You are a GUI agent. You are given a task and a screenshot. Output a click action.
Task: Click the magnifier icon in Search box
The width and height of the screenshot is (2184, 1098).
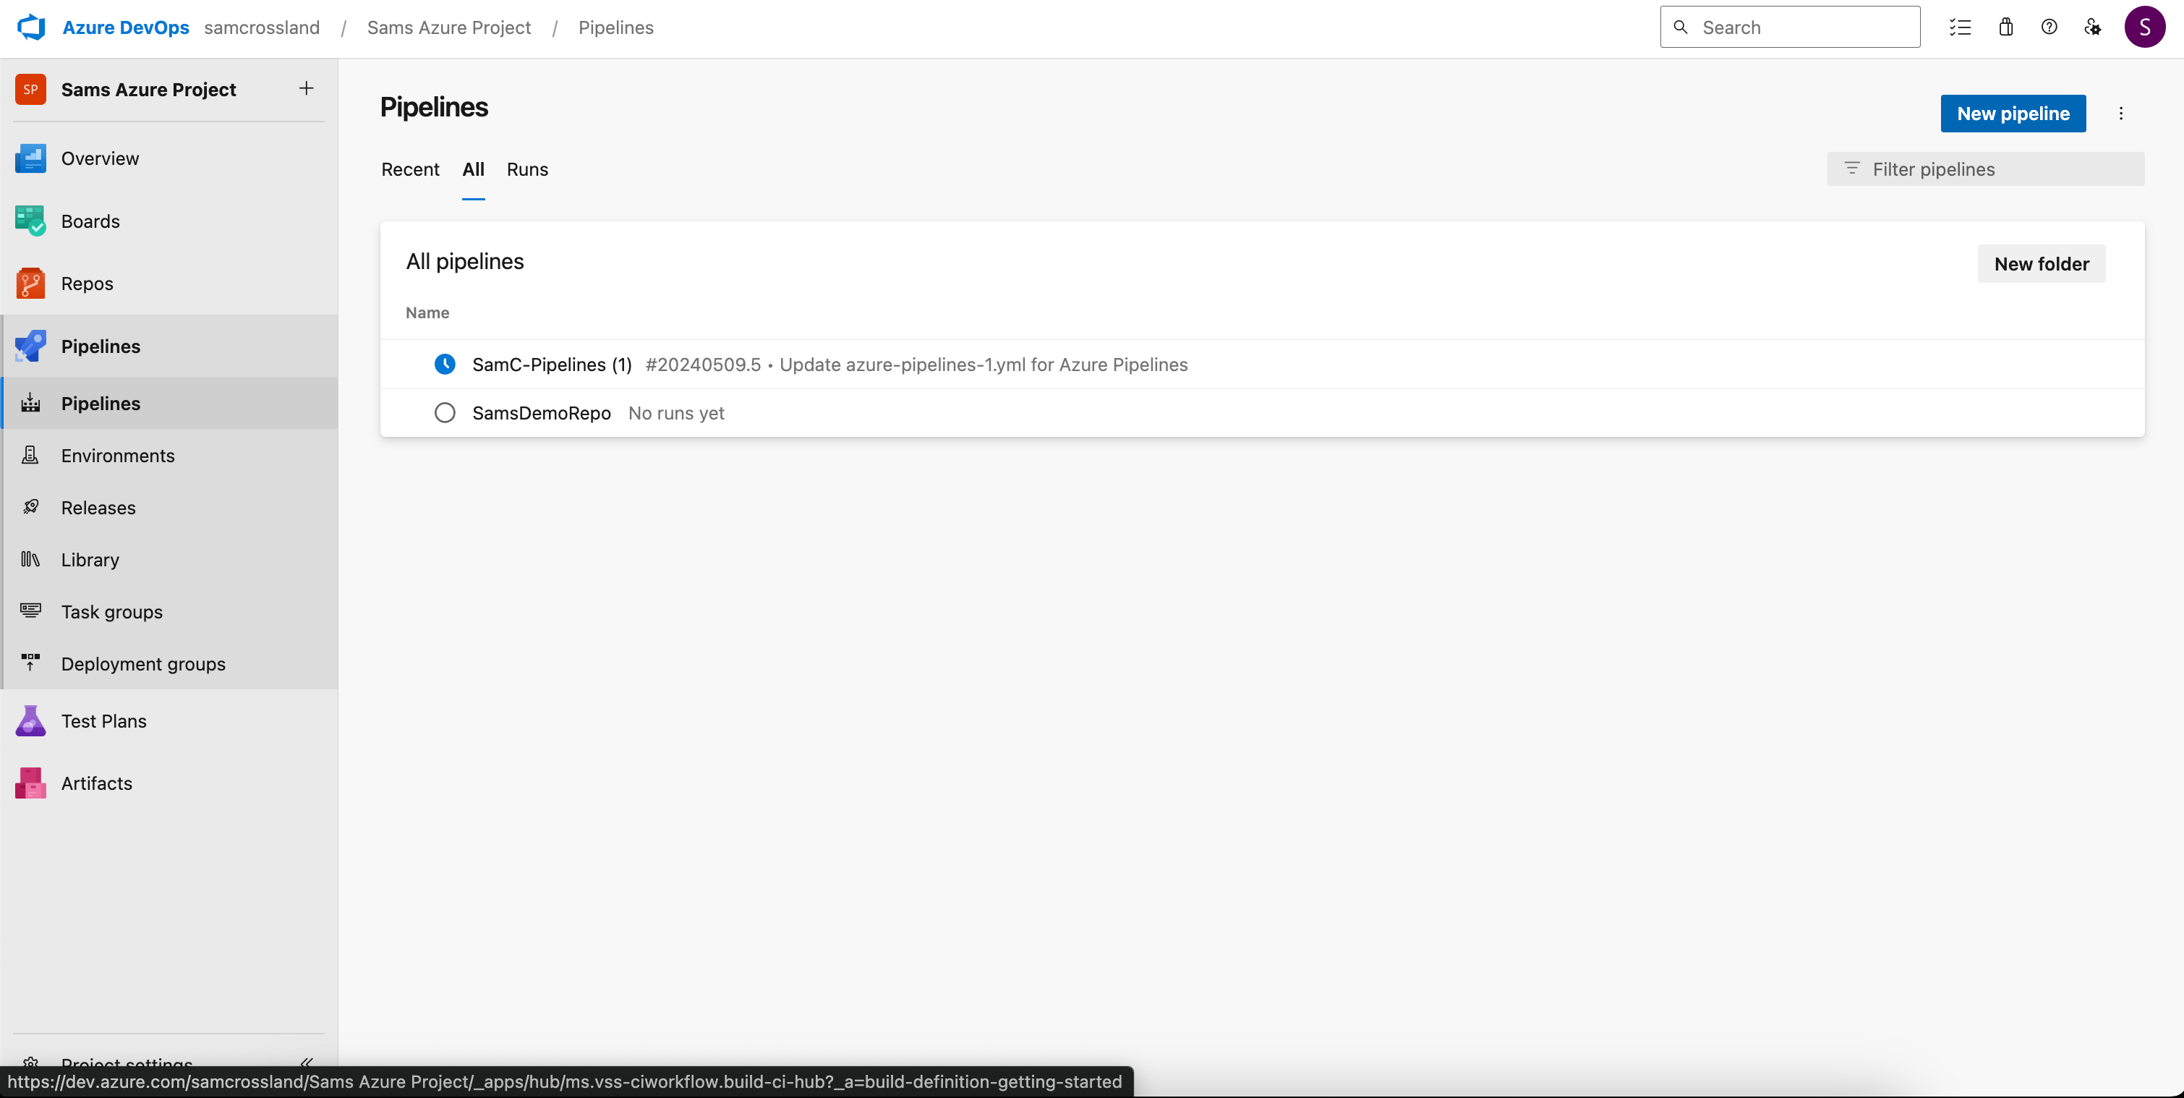pyautogui.click(x=1681, y=27)
